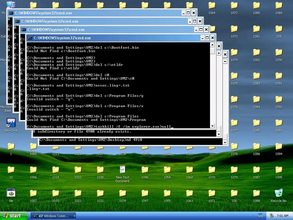Select folder 109 on the desktop

click(x=279, y=32)
